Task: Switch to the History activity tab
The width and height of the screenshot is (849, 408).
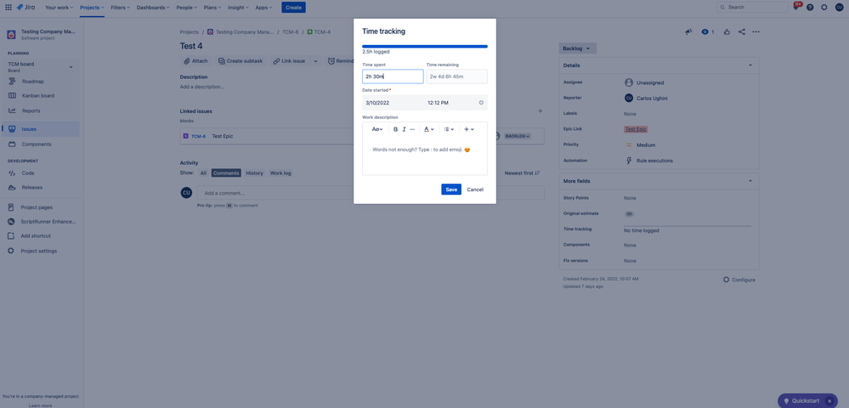Action: [x=254, y=173]
